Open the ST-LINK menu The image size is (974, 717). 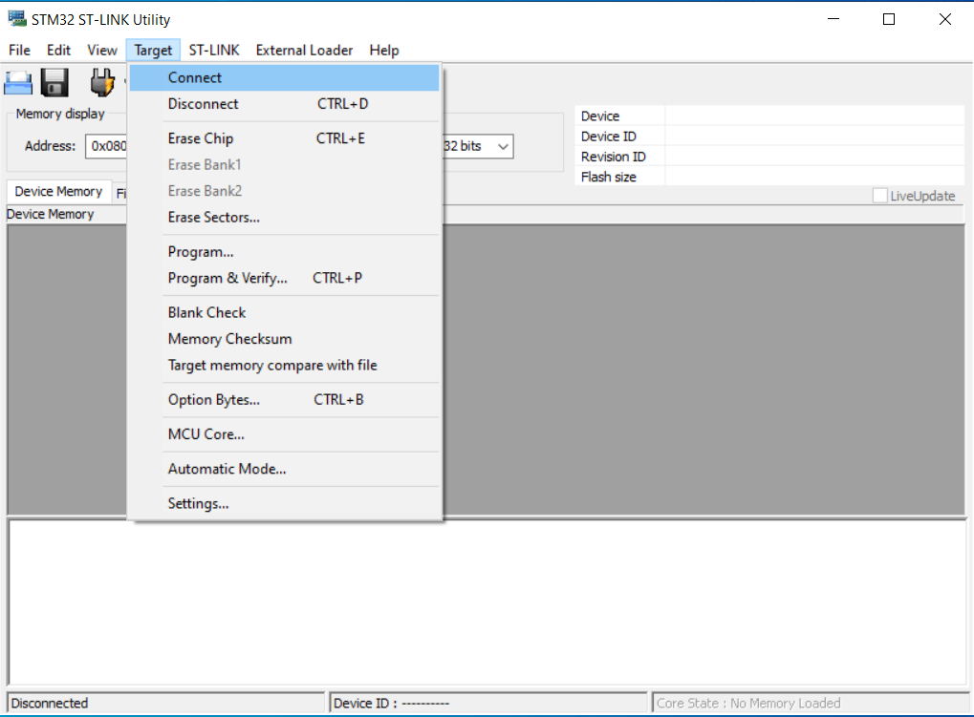214,51
